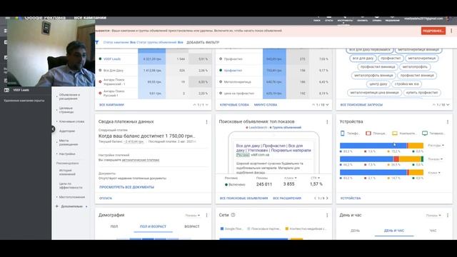Open ВСЕ ПОИСКОВЫЕ ОБЪЯВЛЕНИЯ link
The height and width of the screenshot is (257, 457).
[243, 198]
